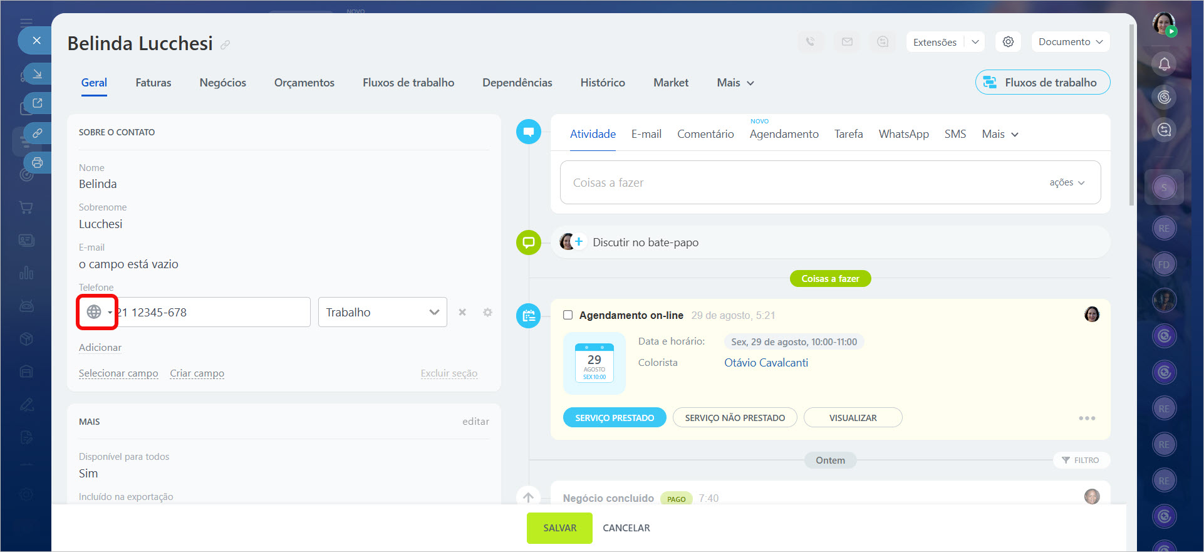
Task: Open the phone field gear settings icon
Action: click(x=487, y=312)
